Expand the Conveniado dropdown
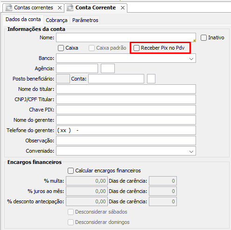231x230 pixels. [x=191, y=151]
